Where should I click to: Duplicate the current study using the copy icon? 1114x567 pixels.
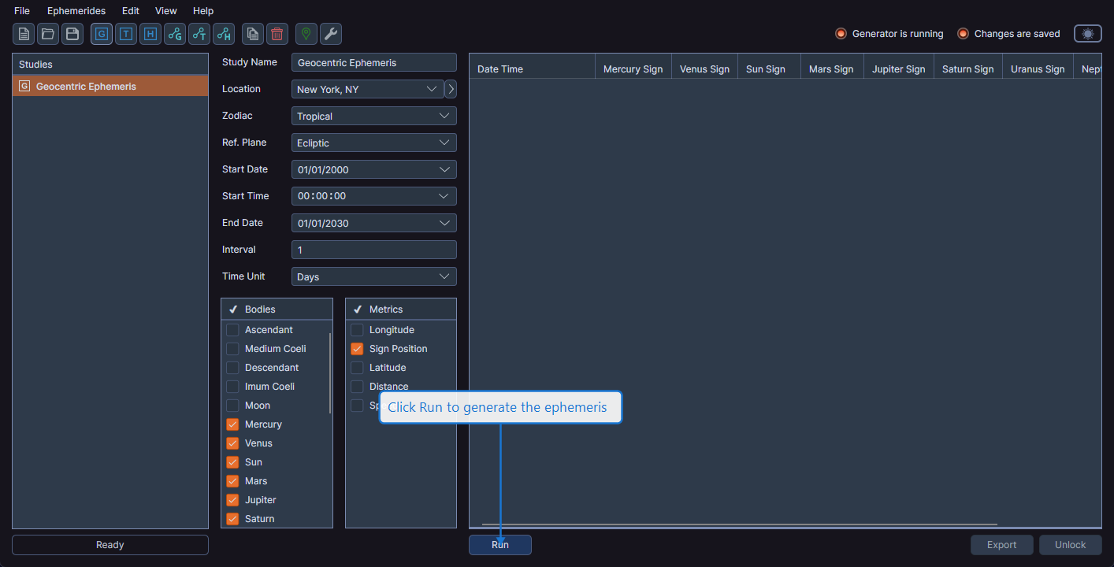coord(252,34)
